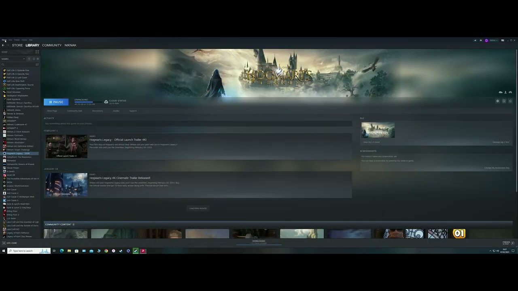Open the Community Hub link
This screenshot has height=291, width=518.
tap(74, 111)
